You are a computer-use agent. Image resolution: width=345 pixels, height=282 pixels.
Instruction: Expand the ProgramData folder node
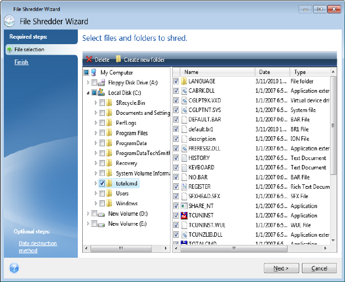[x=95, y=143]
